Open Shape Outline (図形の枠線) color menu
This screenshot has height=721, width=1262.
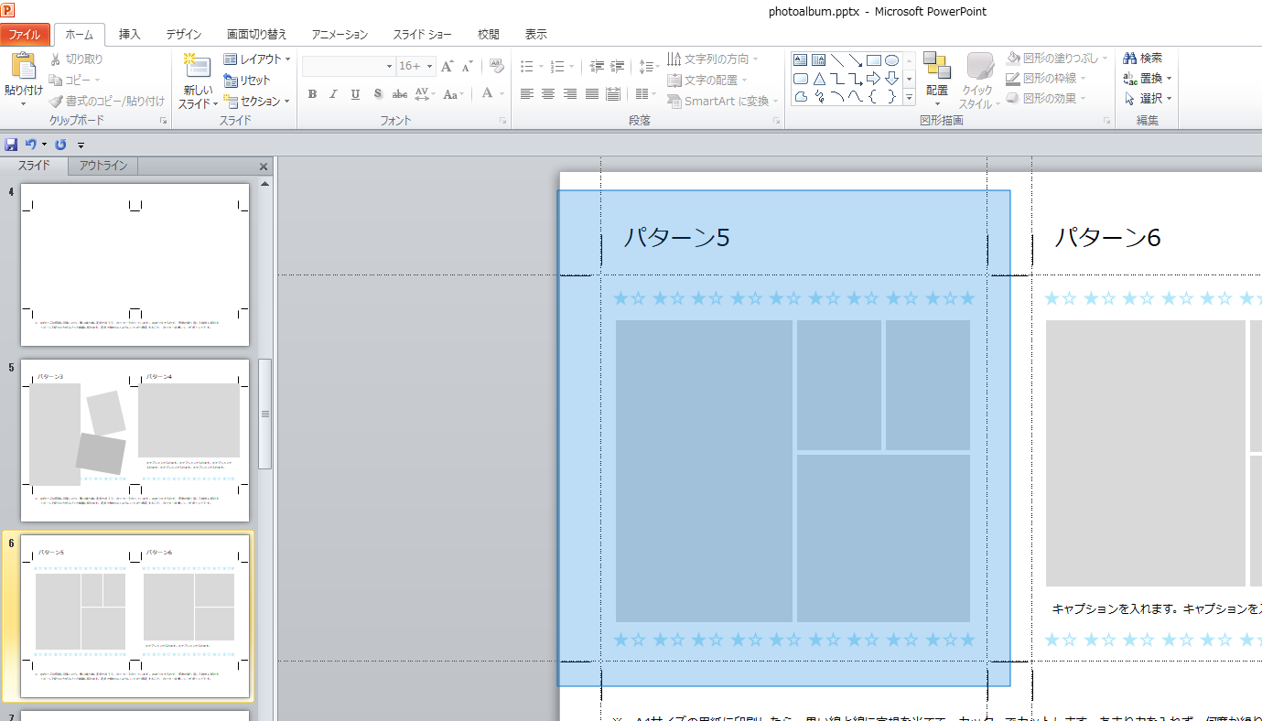1047,78
